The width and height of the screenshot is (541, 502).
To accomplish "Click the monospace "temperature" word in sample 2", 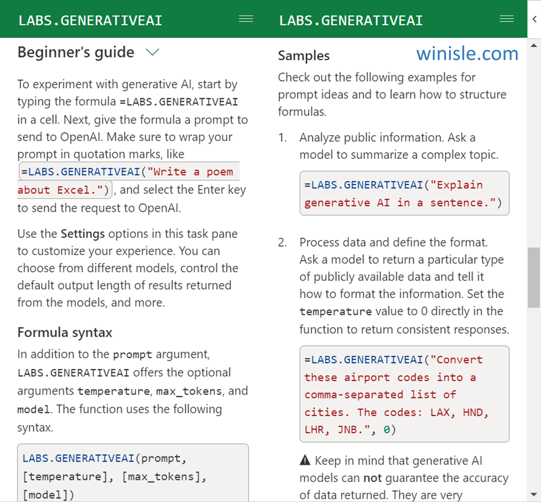I will [x=336, y=311].
